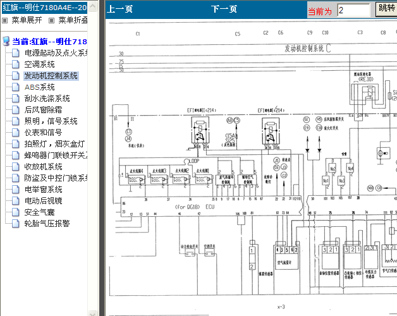The width and height of the screenshot is (397, 316).
Task: Open the 刮水洗涤系统 diagram
Action: click(47, 99)
